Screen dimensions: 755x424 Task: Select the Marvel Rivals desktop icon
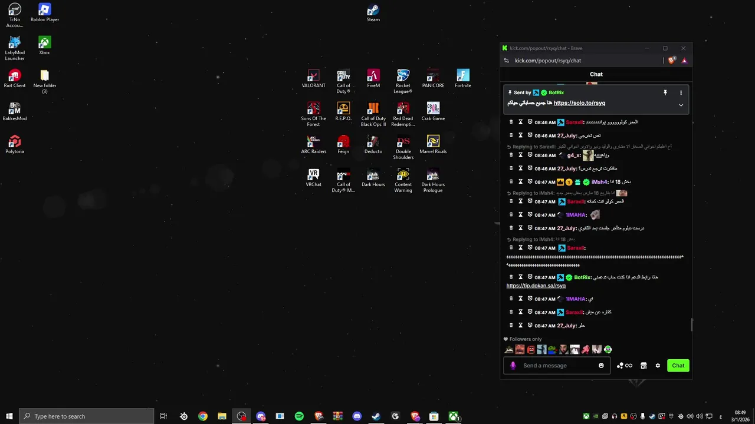coord(433,145)
